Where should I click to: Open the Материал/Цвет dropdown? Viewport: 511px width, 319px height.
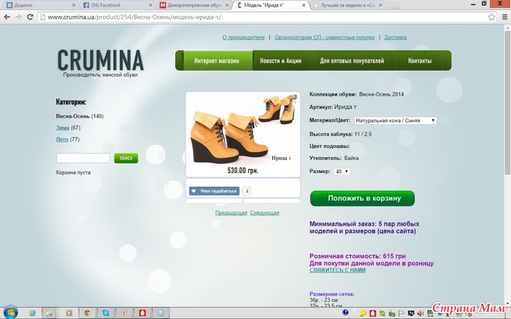396,120
